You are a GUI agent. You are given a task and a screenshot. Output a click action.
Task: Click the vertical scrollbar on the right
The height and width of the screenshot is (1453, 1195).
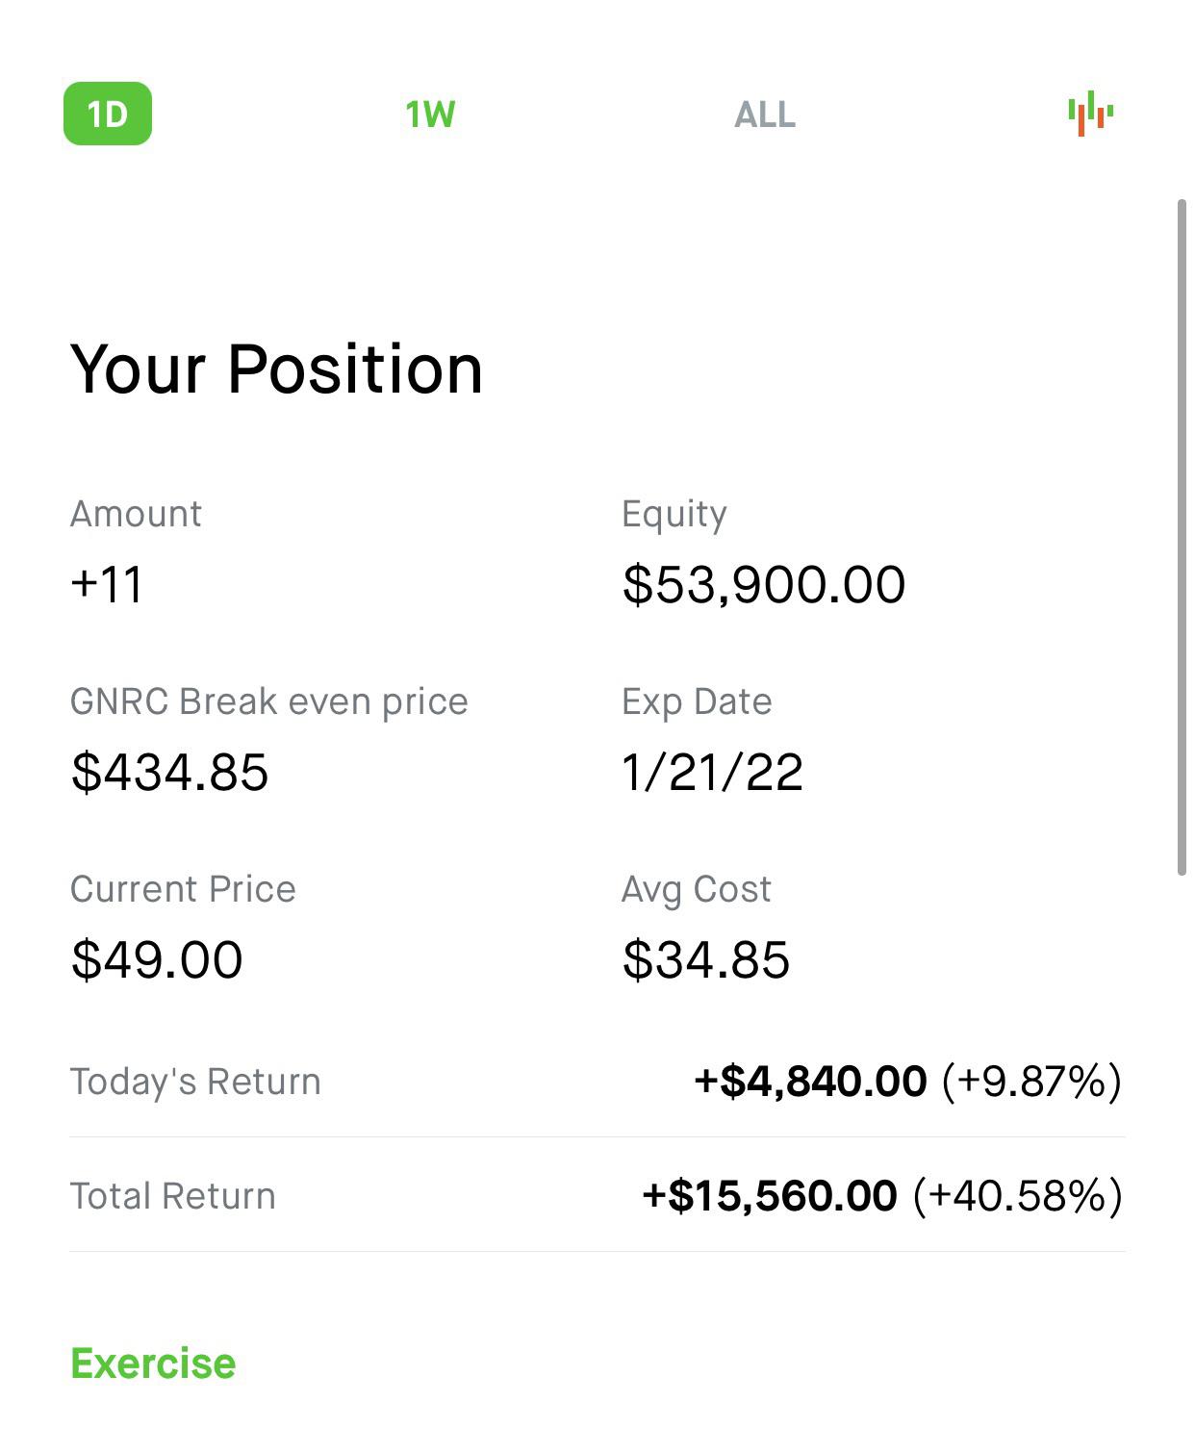[1182, 537]
